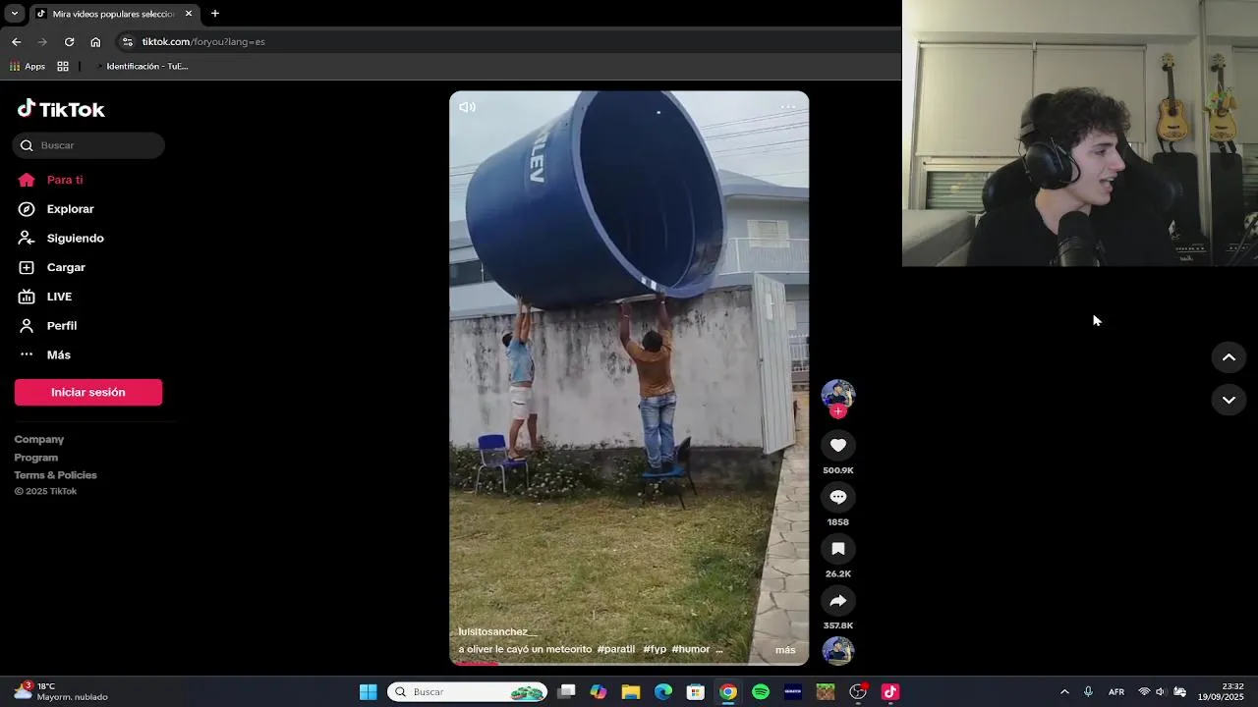The height and width of the screenshot is (707, 1258).
Task: Open the browser home page
Action: (95, 41)
